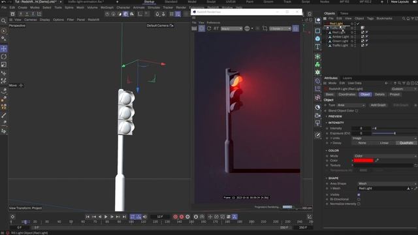Open the color Mode dropdown
418x235 pixels.
click(x=385, y=156)
